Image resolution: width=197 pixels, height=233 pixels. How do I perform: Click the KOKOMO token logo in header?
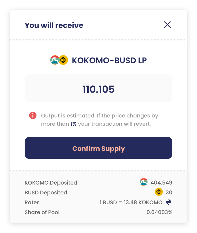(x=55, y=60)
